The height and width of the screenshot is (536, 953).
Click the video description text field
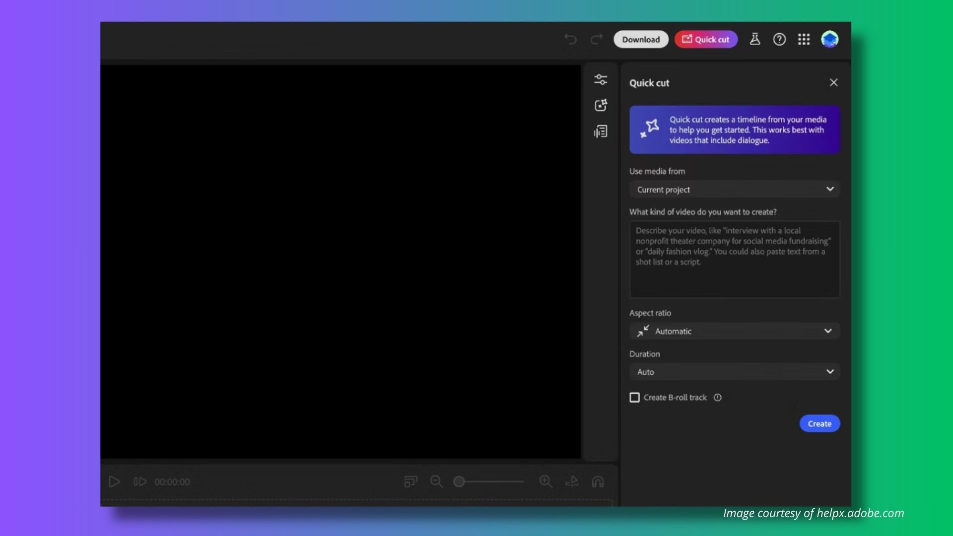pos(735,259)
